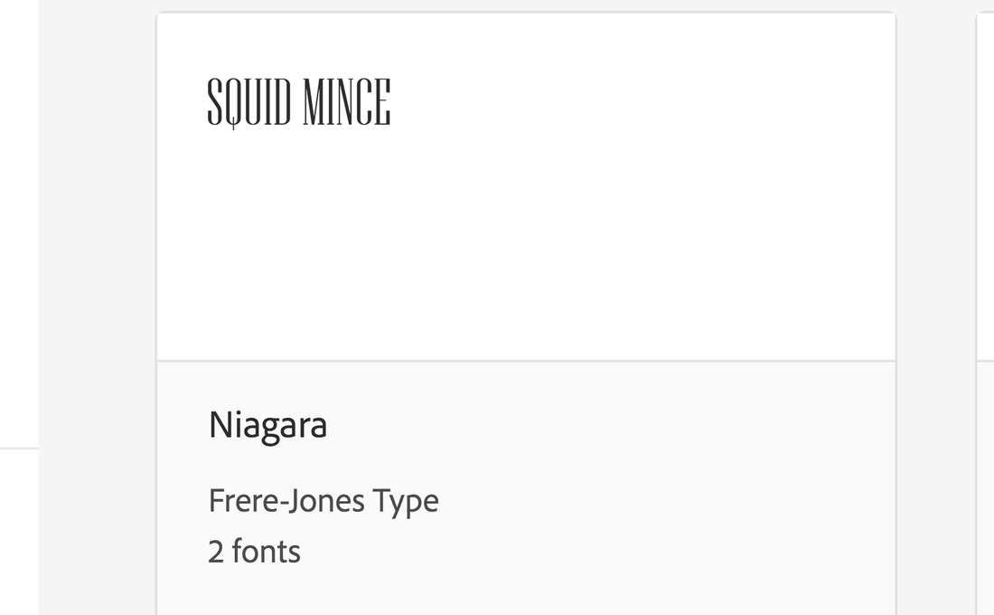
Task: Click the word Frere-Jones in the foundry name
Action: tap(286, 501)
